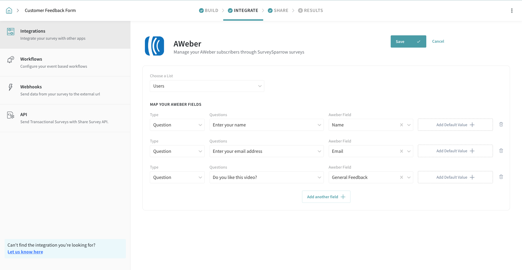The height and width of the screenshot is (270, 522).
Task: Click the home icon in breadcrumb
Action: pos(9,11)
